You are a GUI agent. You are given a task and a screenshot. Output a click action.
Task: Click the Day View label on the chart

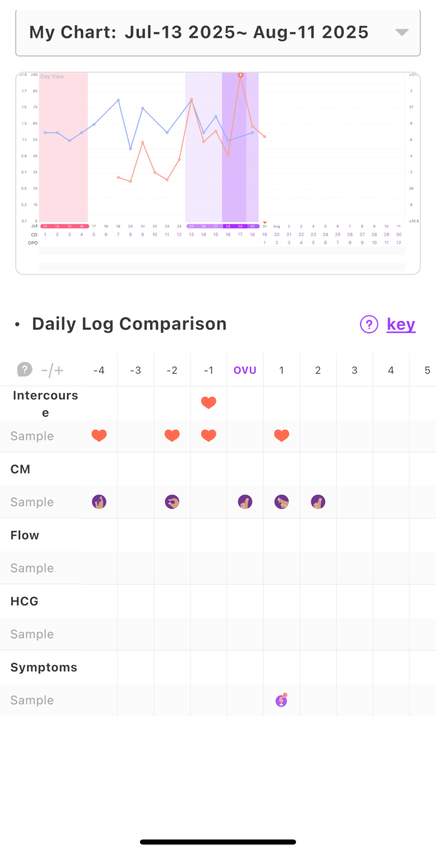click(52, 77)
